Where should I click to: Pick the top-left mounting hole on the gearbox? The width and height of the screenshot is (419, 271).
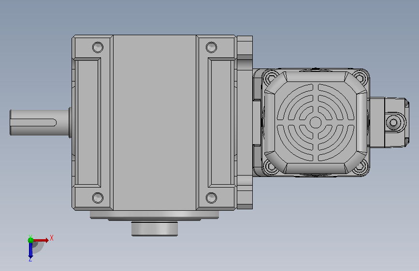[x=98, y=47]
